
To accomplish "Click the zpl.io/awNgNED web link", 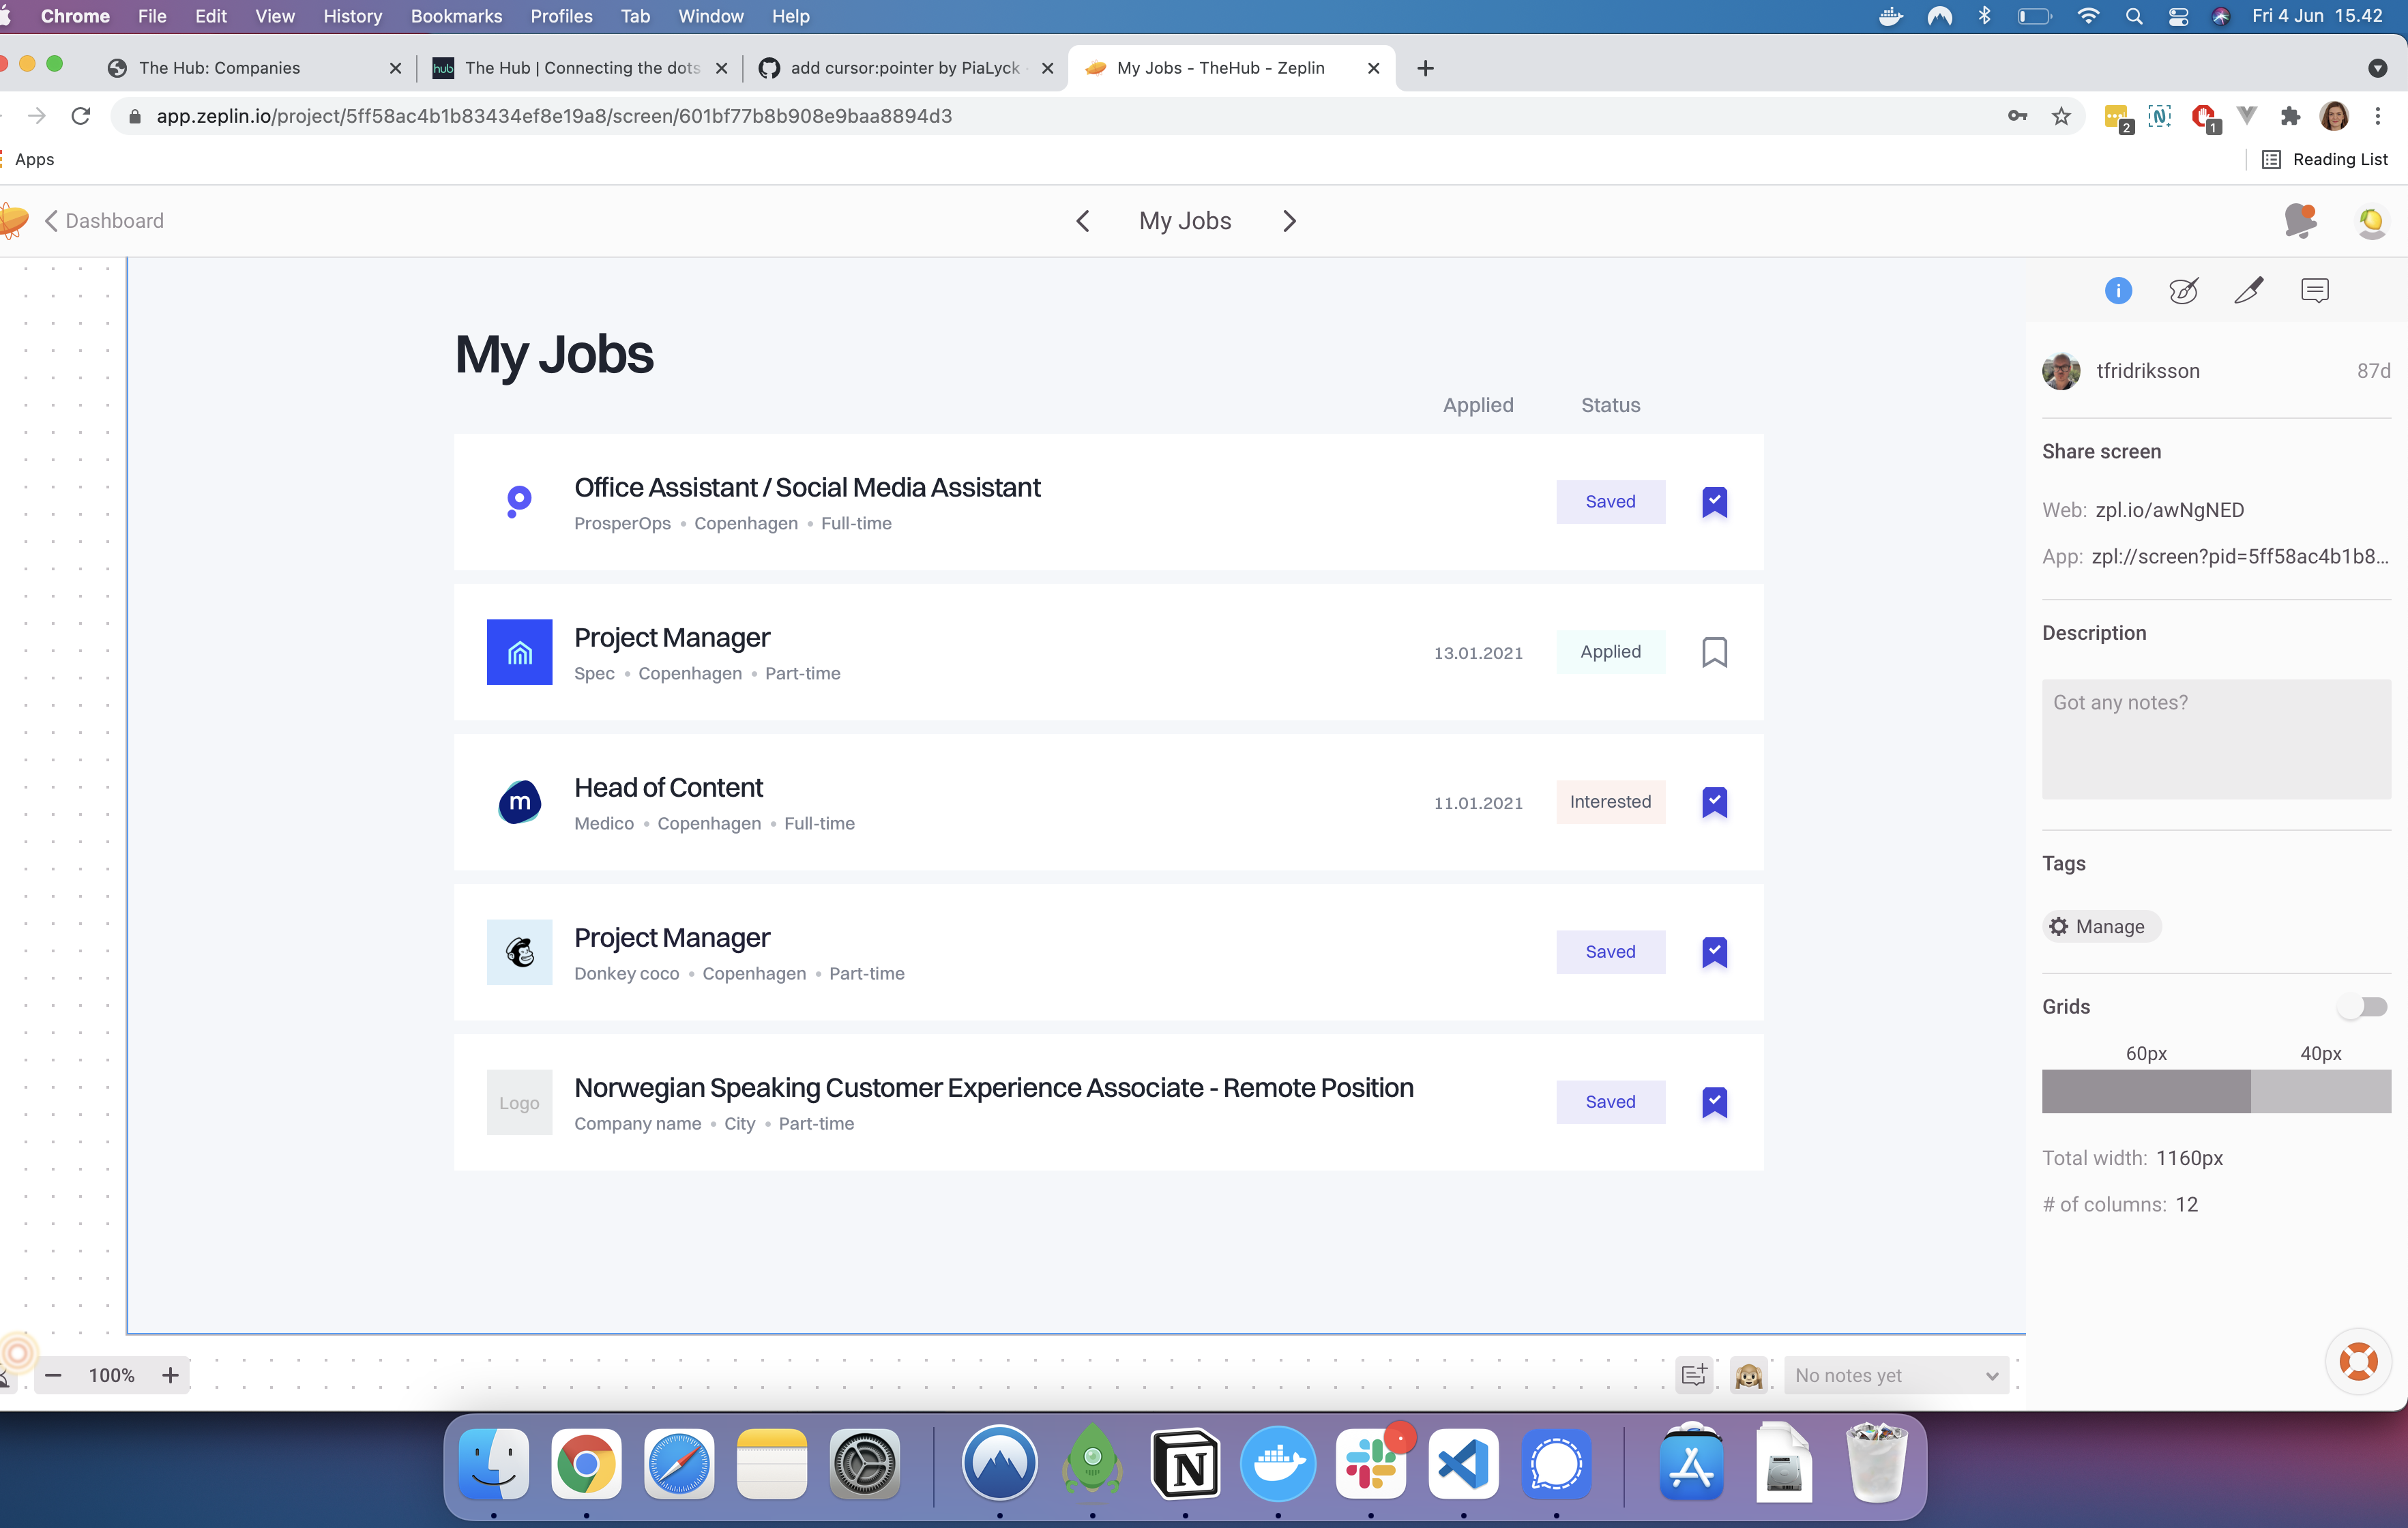I will pos(2169,510).
